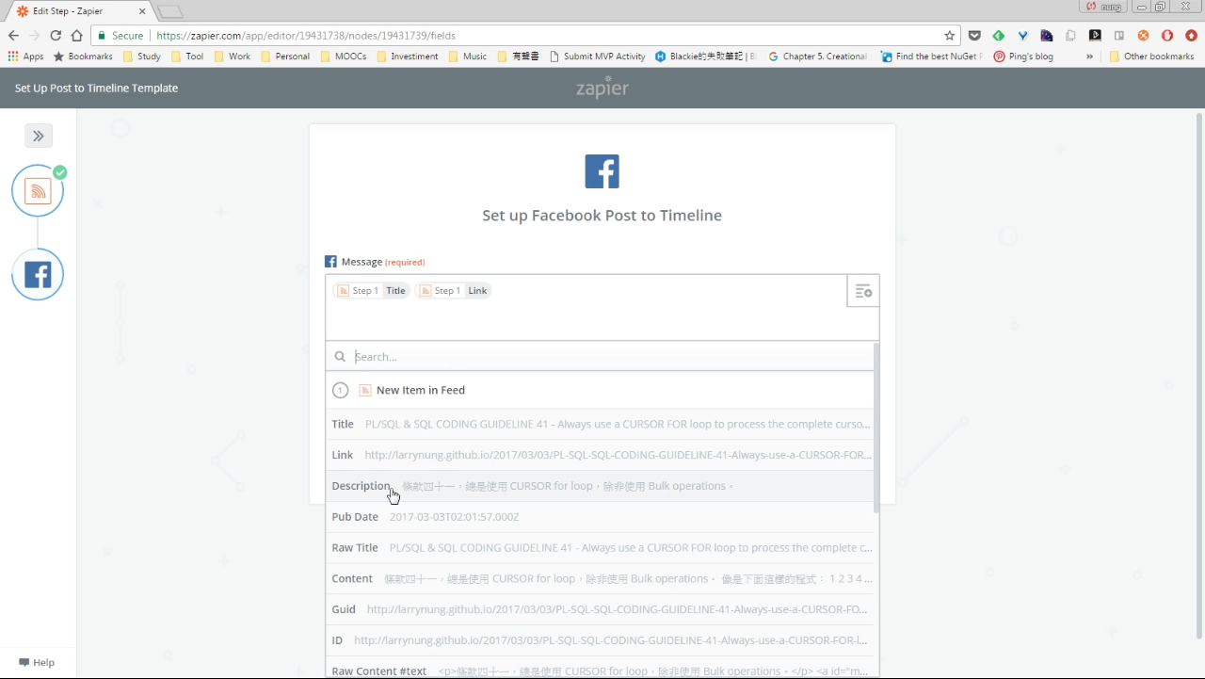Insert the Guid field

coord(602,609)
